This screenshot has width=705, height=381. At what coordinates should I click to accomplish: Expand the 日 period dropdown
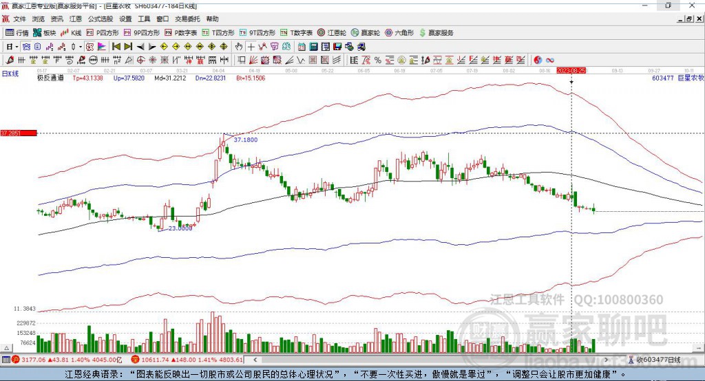click(x=17, y=47)
